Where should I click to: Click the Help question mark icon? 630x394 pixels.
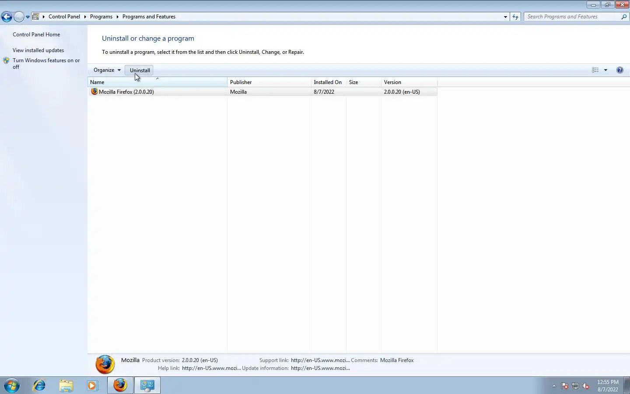point(619,70)
